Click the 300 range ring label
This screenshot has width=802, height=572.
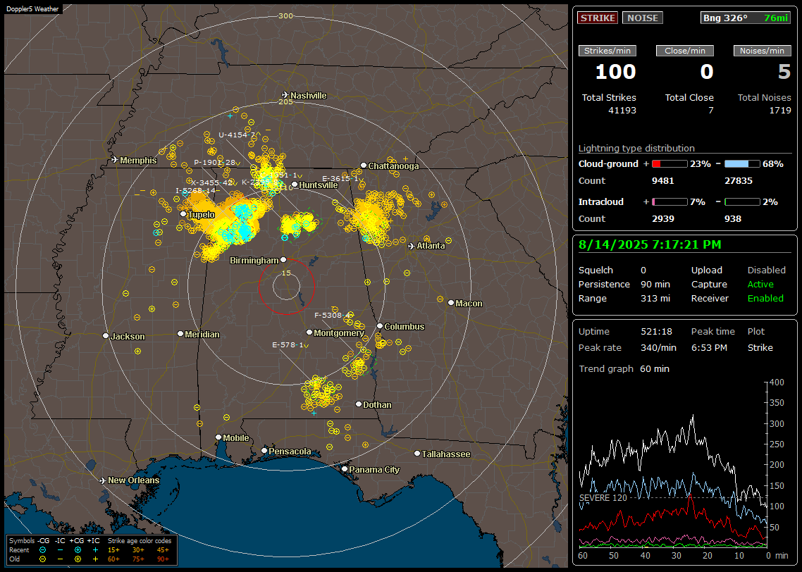coord(285,15)
